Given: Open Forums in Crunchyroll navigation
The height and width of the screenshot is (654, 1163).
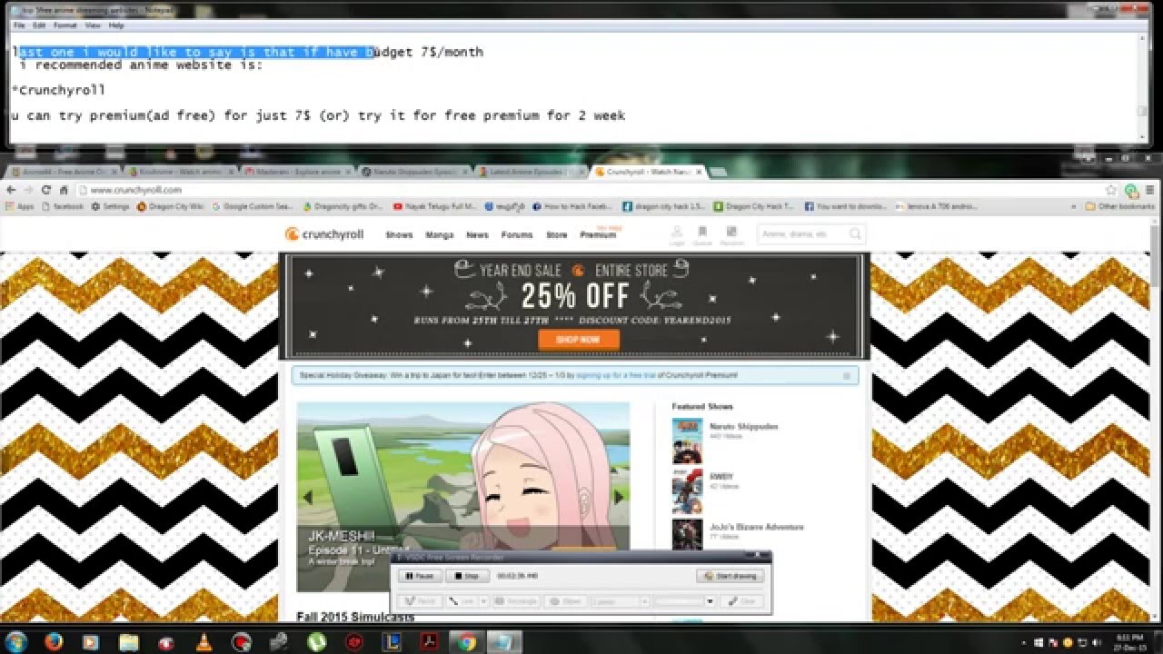Looking at the screenshot, I should 517,234.
